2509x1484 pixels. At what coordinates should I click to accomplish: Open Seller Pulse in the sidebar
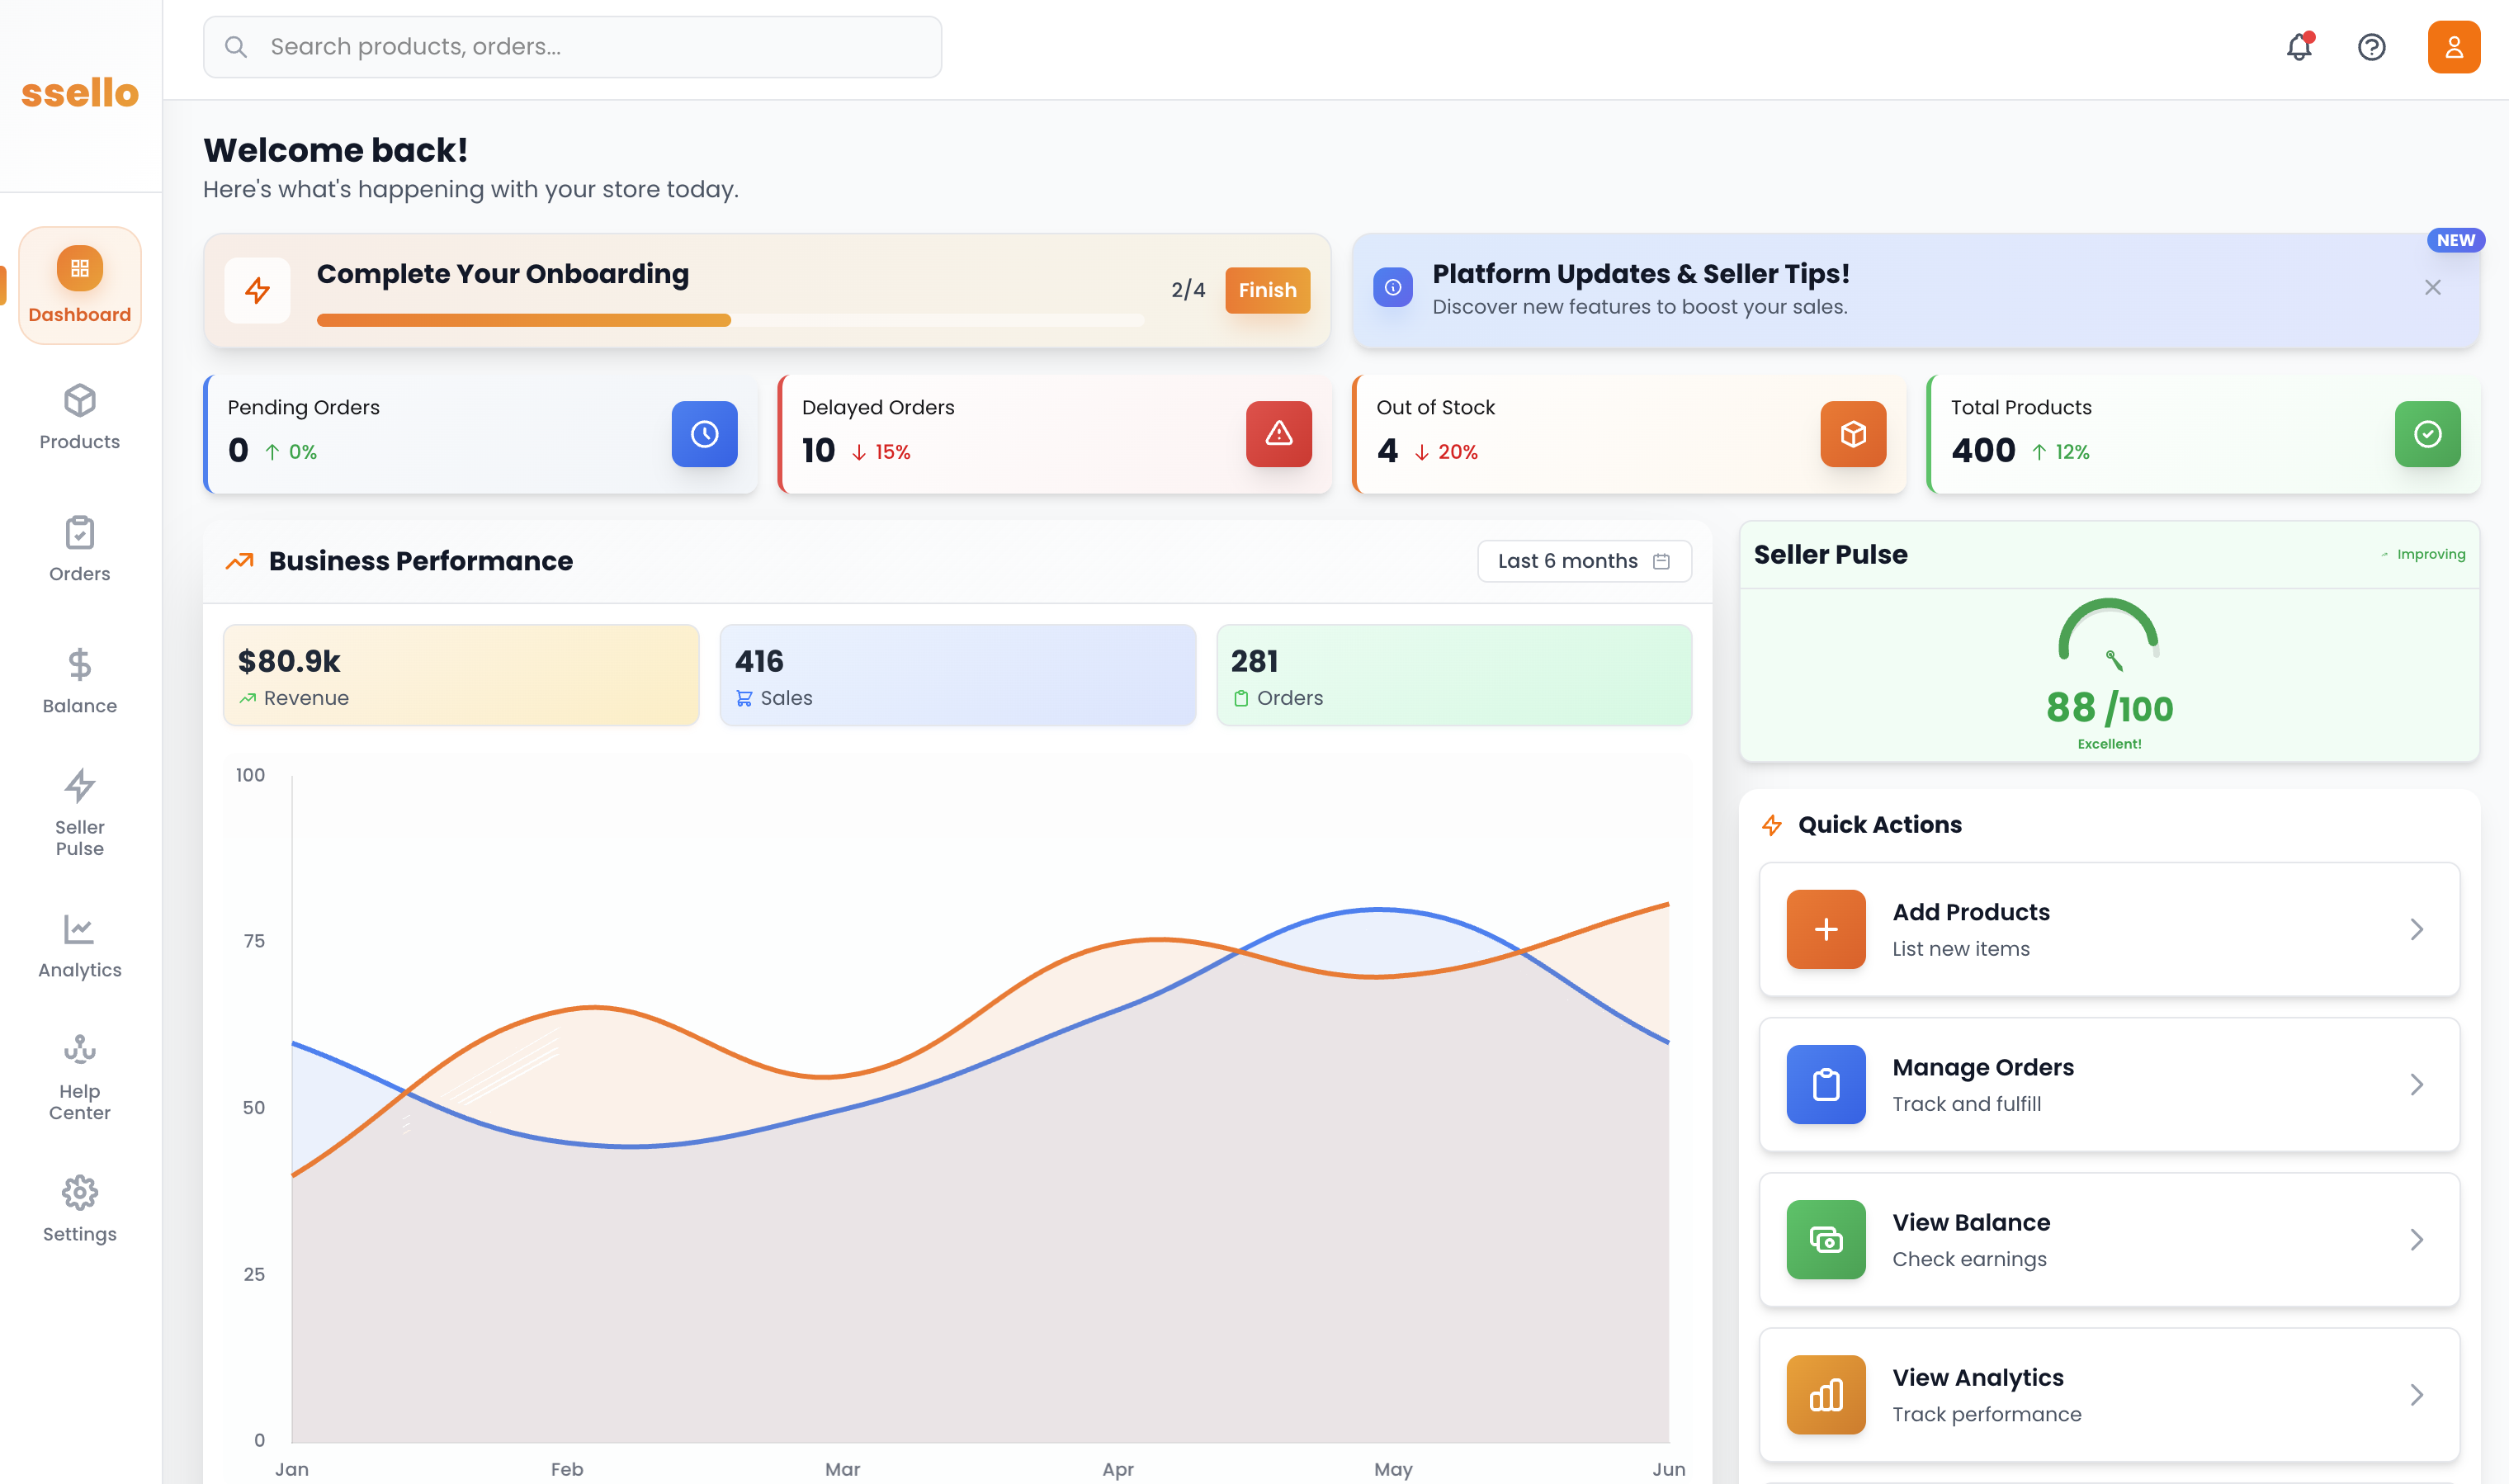80,812
